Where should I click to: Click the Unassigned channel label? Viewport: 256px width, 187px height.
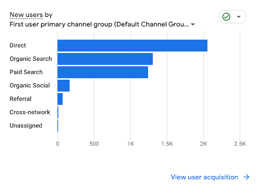point(26,126)
